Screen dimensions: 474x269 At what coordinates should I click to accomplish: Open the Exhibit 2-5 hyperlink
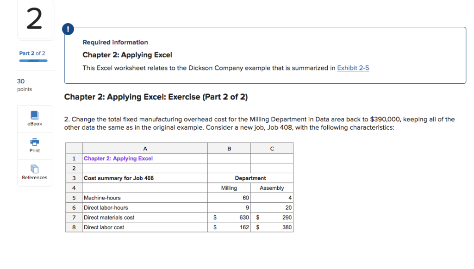click(353, 68)
